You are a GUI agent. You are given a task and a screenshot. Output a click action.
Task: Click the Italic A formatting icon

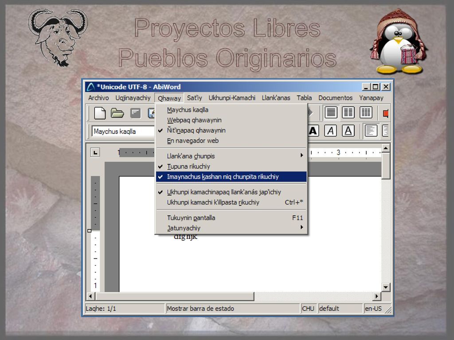coord(331,131)
